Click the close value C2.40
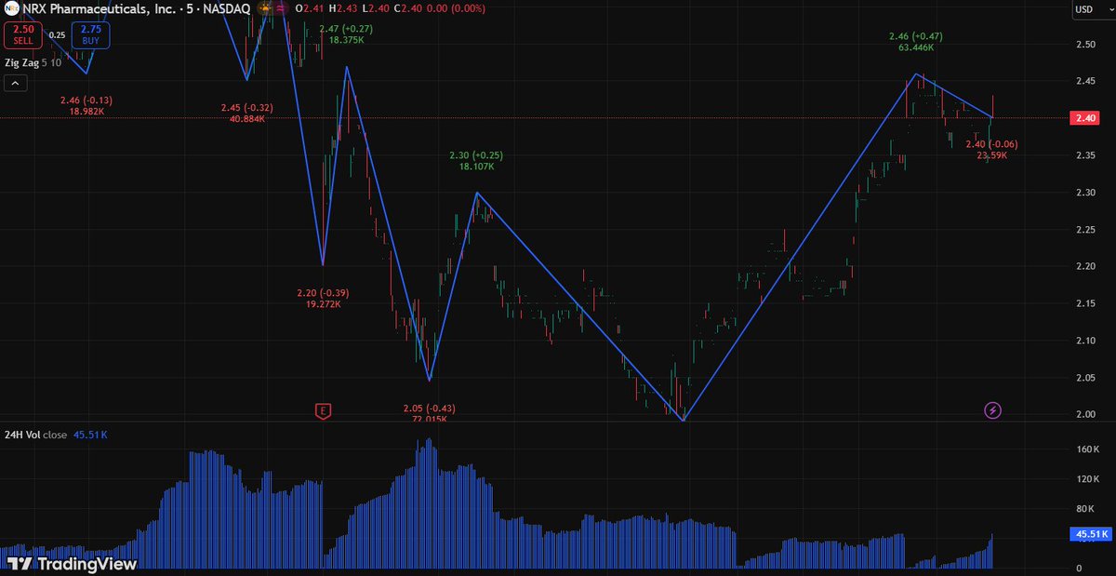1116x576 pixels. click(x=409, y=9)
